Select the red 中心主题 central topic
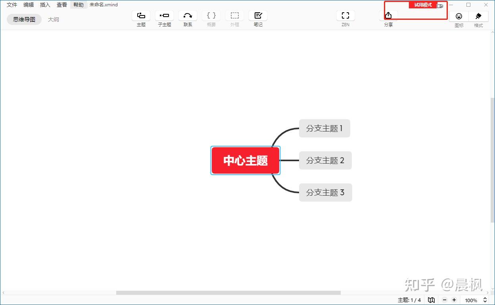Image resolution: width=495 pixels, height=305 pixels. coord(245,160)
